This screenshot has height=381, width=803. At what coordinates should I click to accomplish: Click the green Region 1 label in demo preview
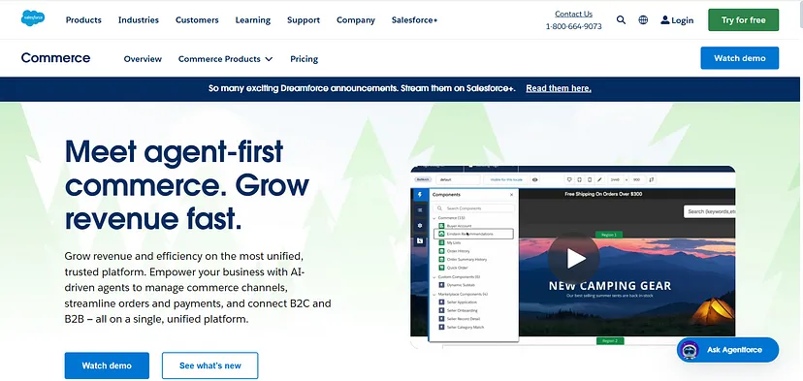coord(609,235)
